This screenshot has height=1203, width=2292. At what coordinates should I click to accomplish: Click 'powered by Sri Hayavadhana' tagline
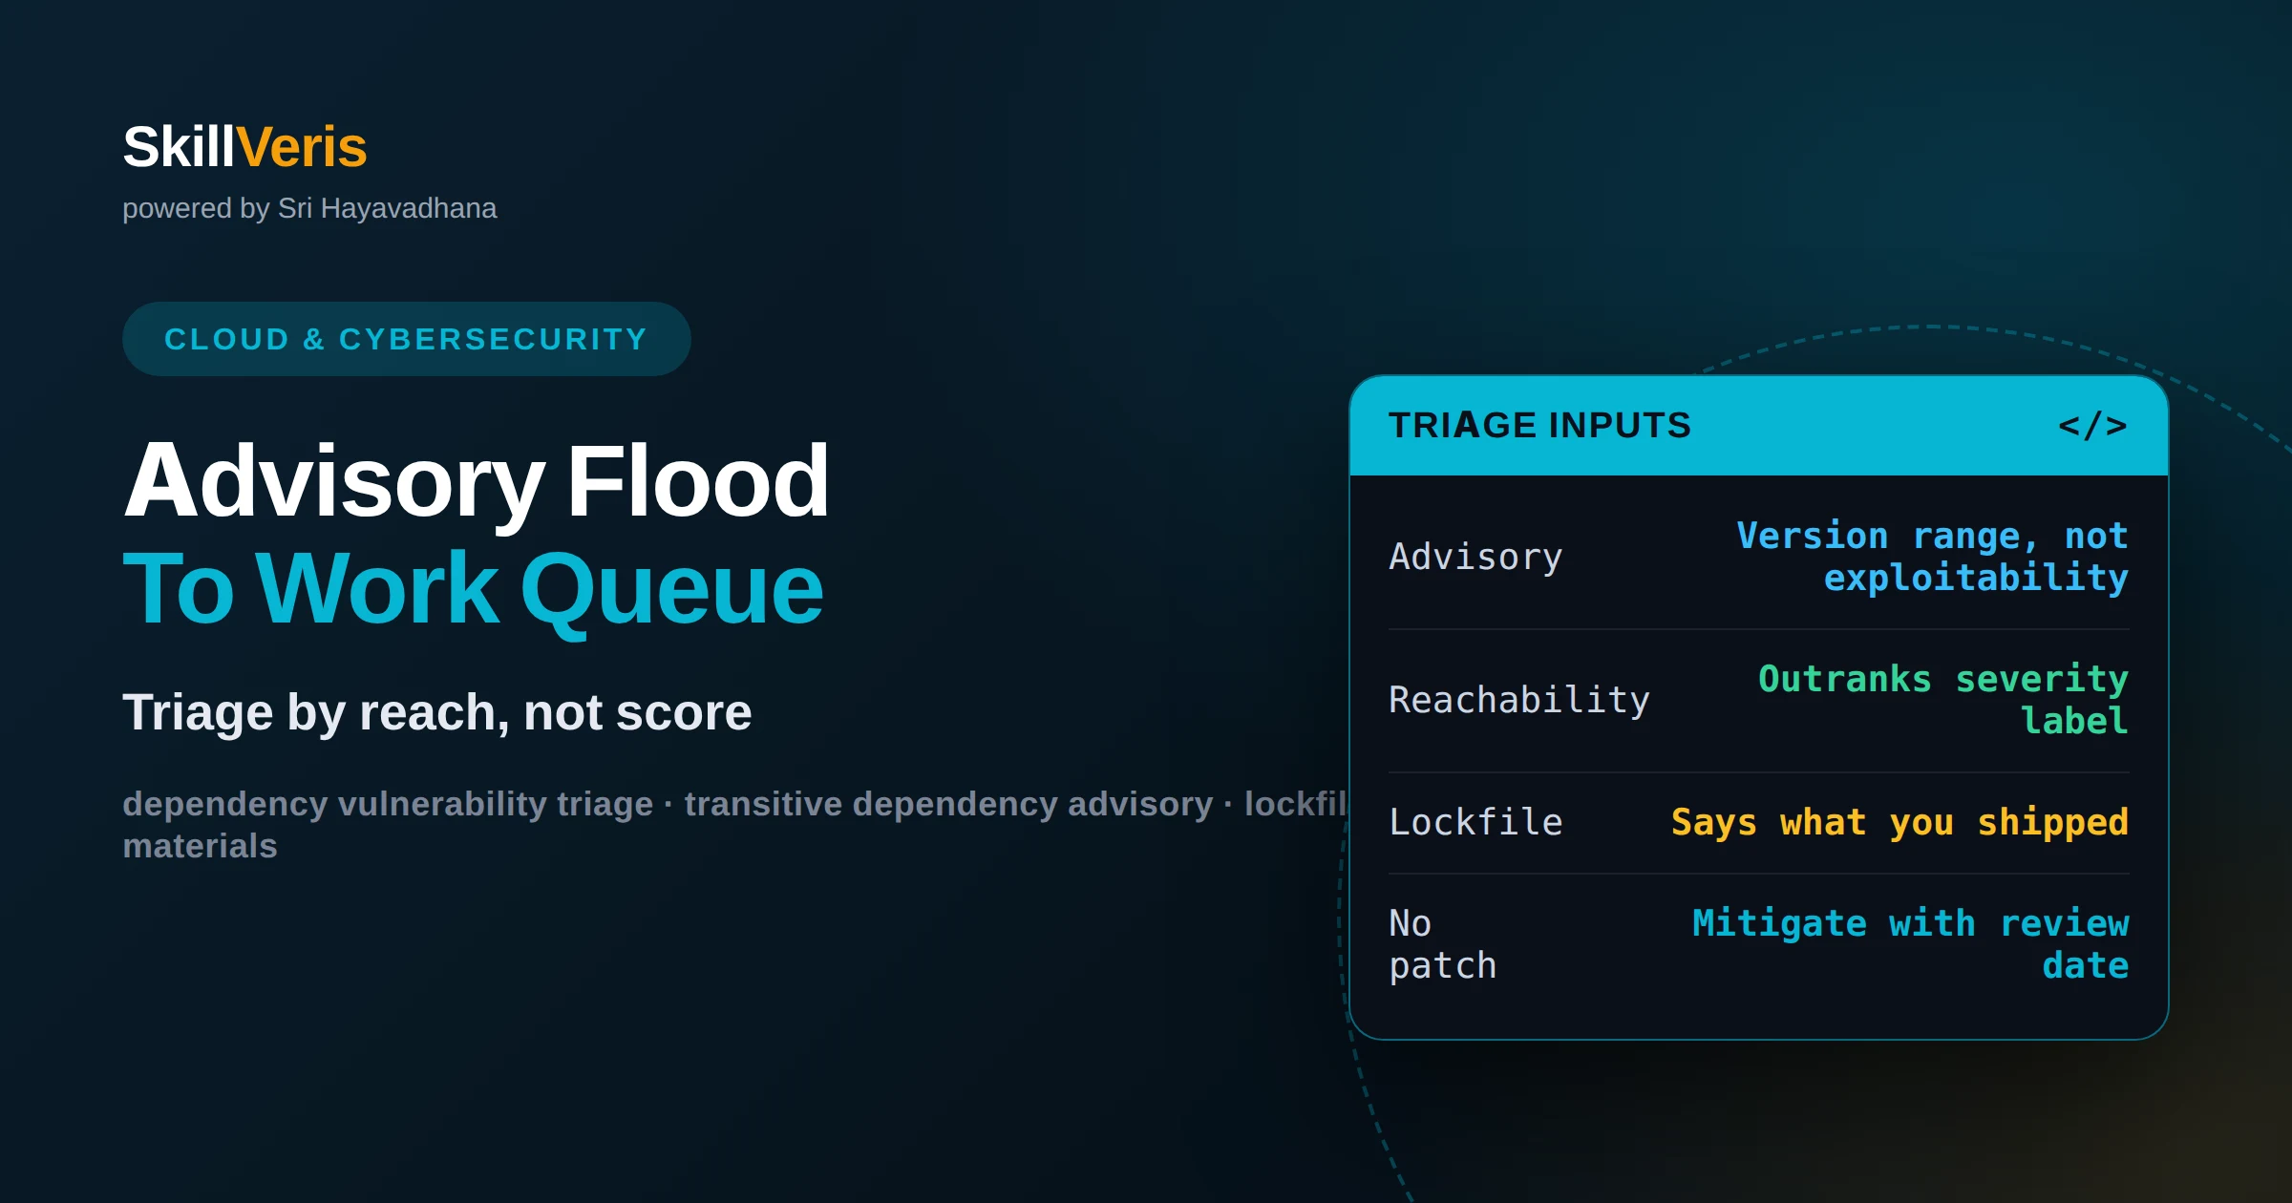coord(309,208)
